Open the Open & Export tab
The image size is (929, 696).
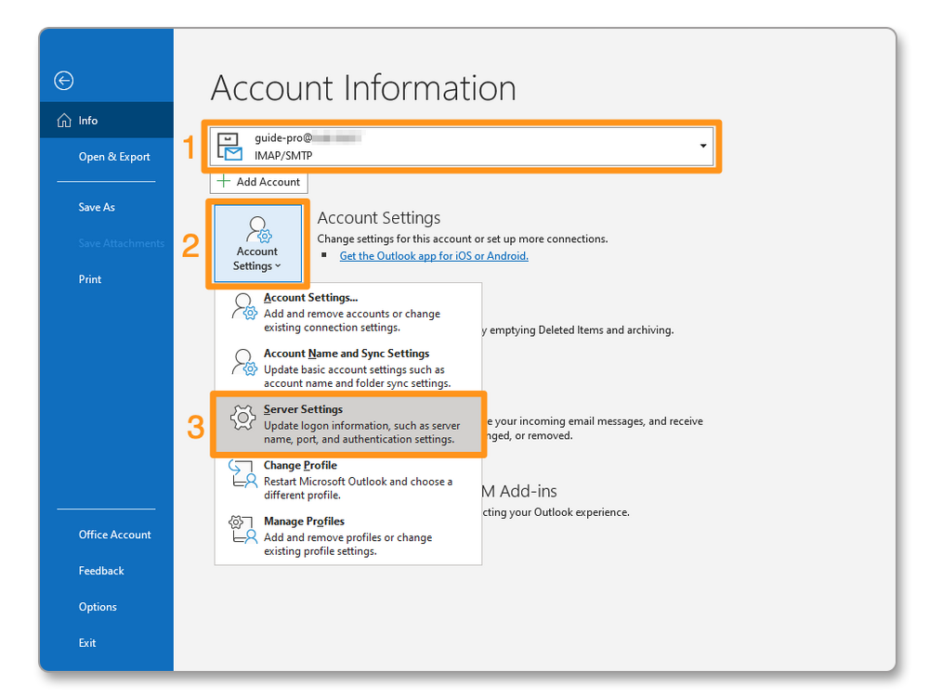click(x=114, y=157)
